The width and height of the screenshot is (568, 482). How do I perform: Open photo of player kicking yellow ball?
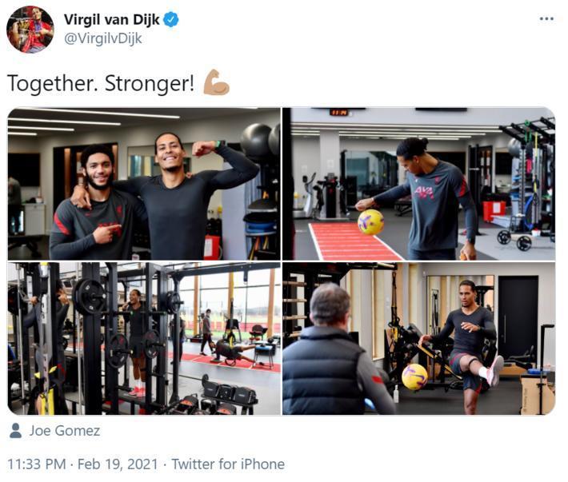[x=418, y=338]
